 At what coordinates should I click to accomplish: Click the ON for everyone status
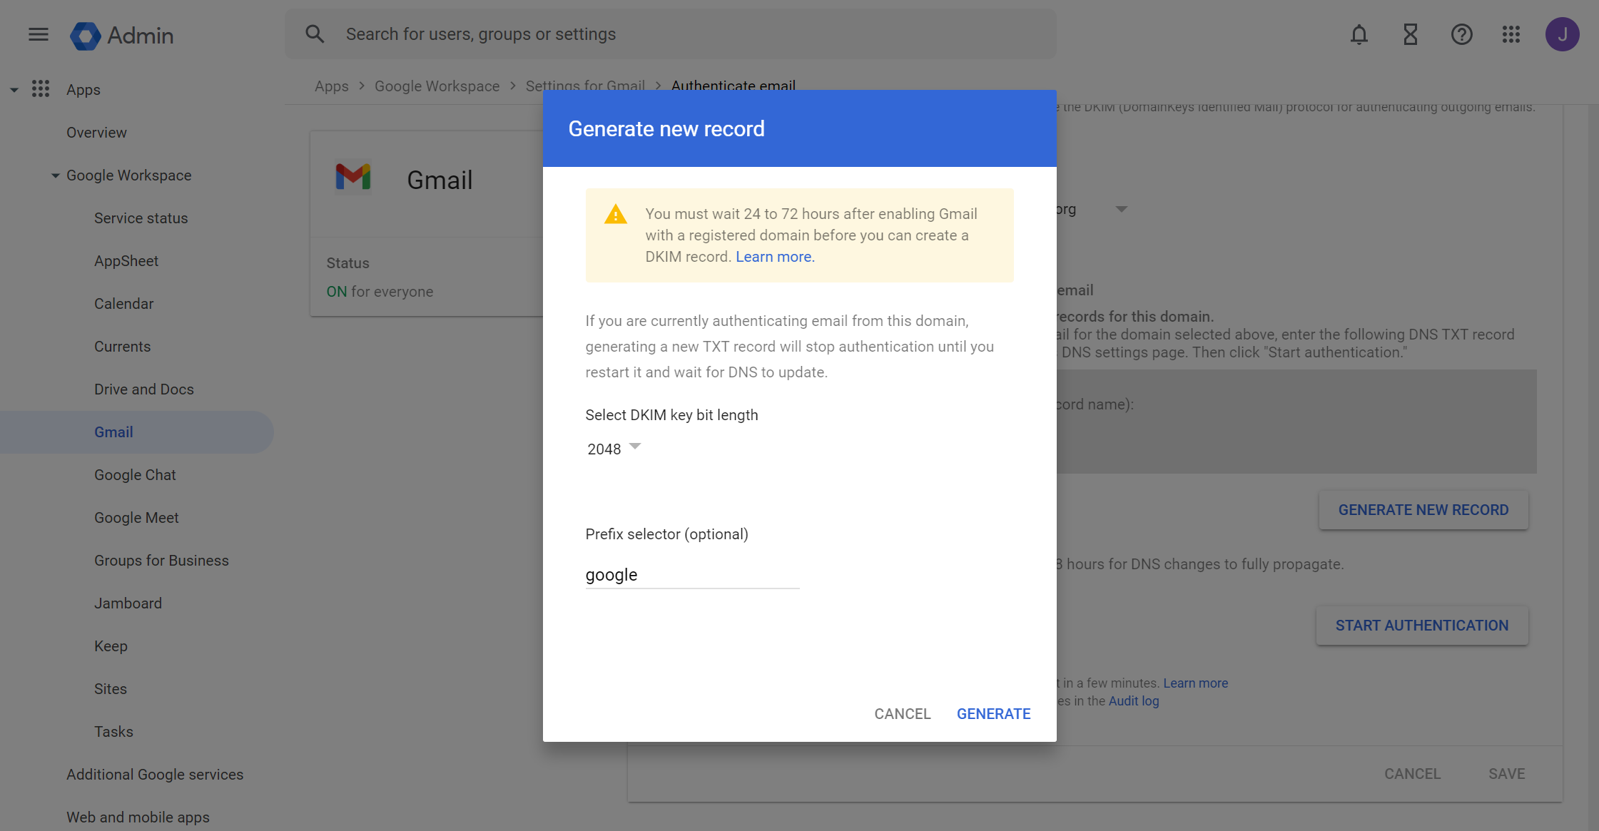pos(380,292)
